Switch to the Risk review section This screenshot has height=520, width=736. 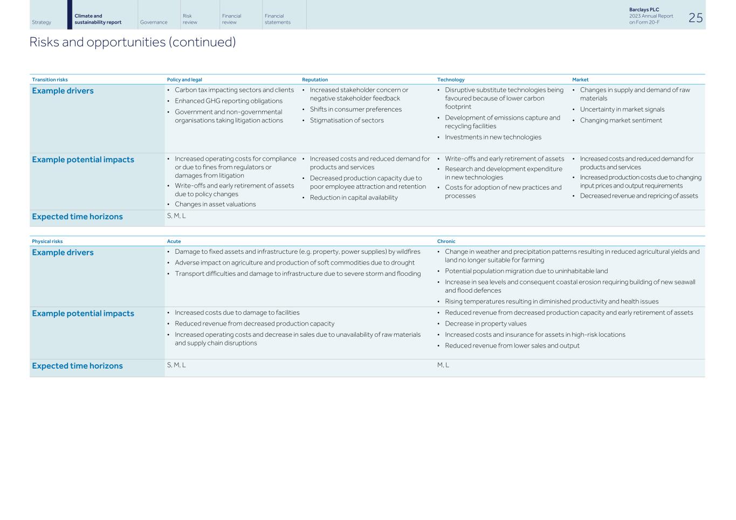190,19
